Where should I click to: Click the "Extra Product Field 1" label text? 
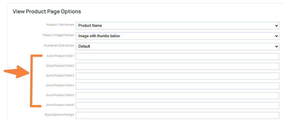60,56
